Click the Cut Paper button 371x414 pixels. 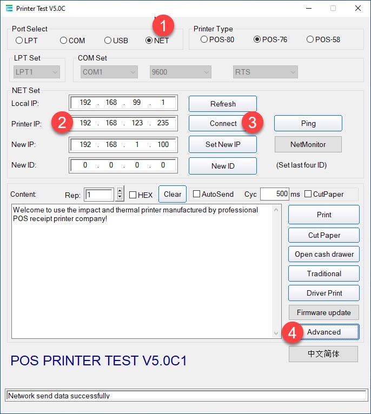coord(324,235)
